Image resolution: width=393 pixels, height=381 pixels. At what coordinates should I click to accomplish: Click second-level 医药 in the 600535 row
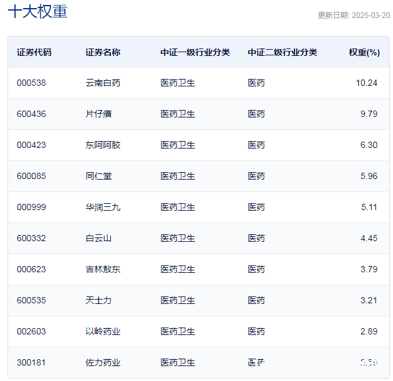[x=256, y=300]
